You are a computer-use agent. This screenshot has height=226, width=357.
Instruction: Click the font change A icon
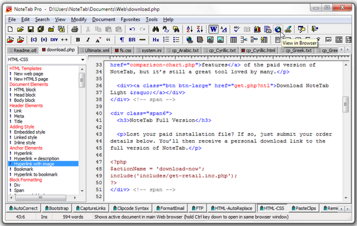[x=224, y=29]
